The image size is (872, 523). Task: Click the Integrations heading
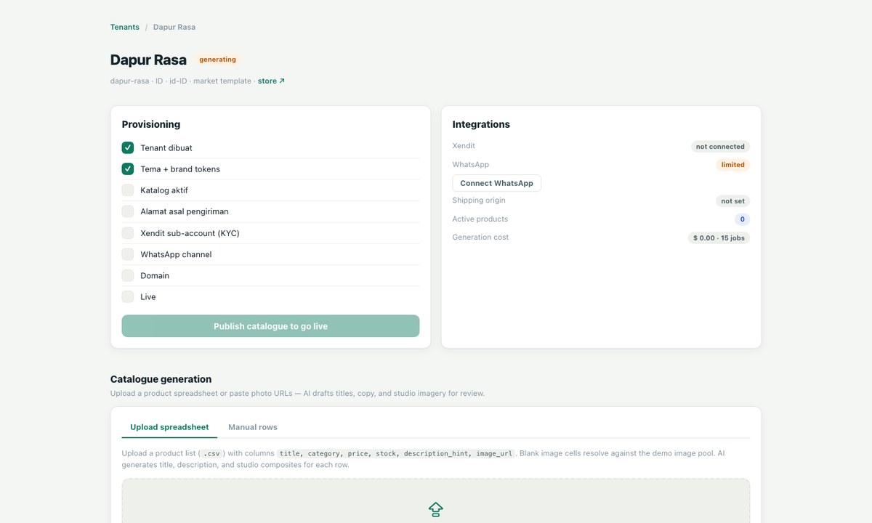(481, 124)
